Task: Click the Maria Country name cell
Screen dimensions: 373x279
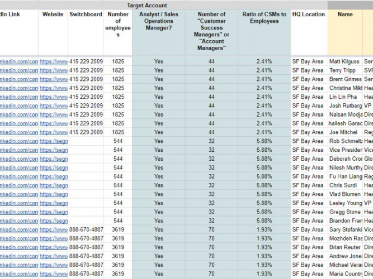Action: point(345,274)
